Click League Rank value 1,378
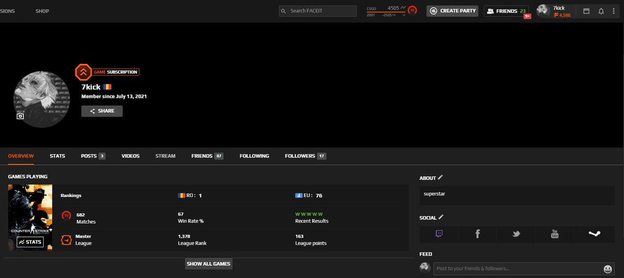This screenshot has height=278, width=624. point(184,236)
